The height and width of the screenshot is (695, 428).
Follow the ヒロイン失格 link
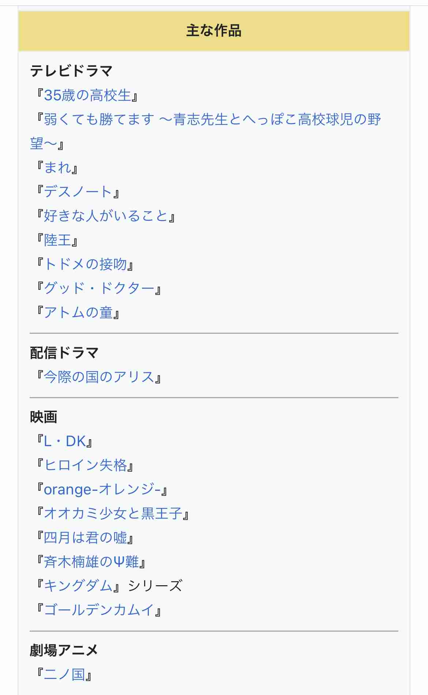coord(85,466)
